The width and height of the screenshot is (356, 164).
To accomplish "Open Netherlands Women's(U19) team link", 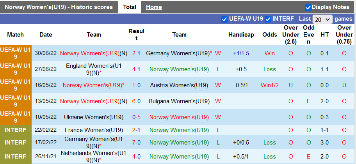I will 94,156.
